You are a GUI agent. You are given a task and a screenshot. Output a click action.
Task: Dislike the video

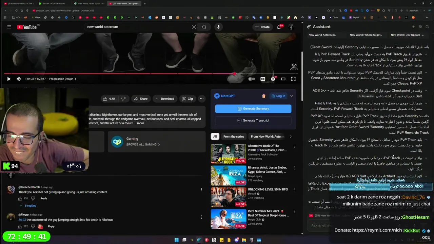[x=123, y=99]
